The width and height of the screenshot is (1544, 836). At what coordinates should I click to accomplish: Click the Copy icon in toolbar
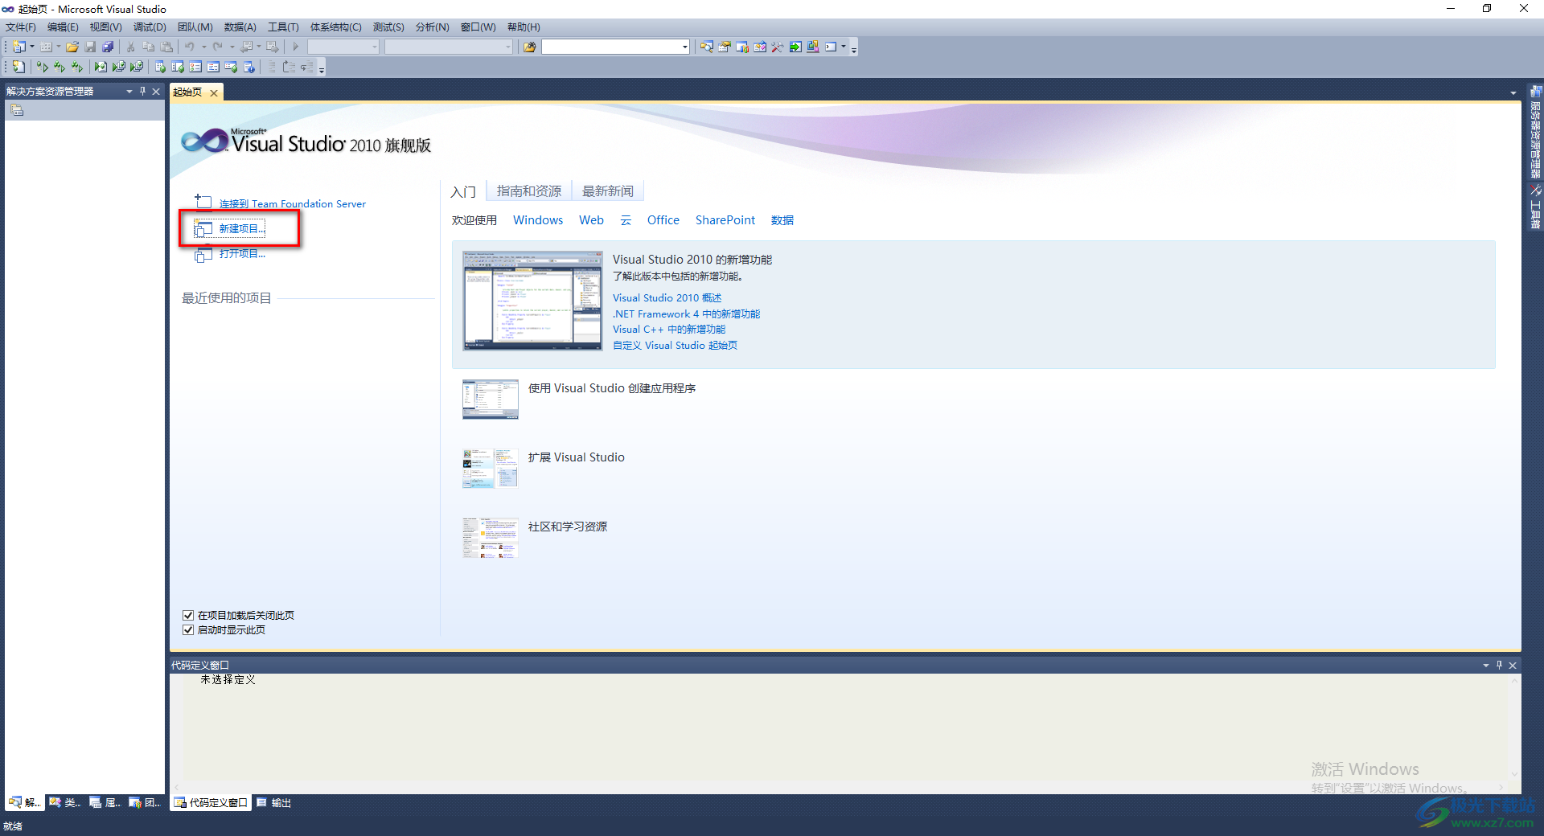(148, 47)
